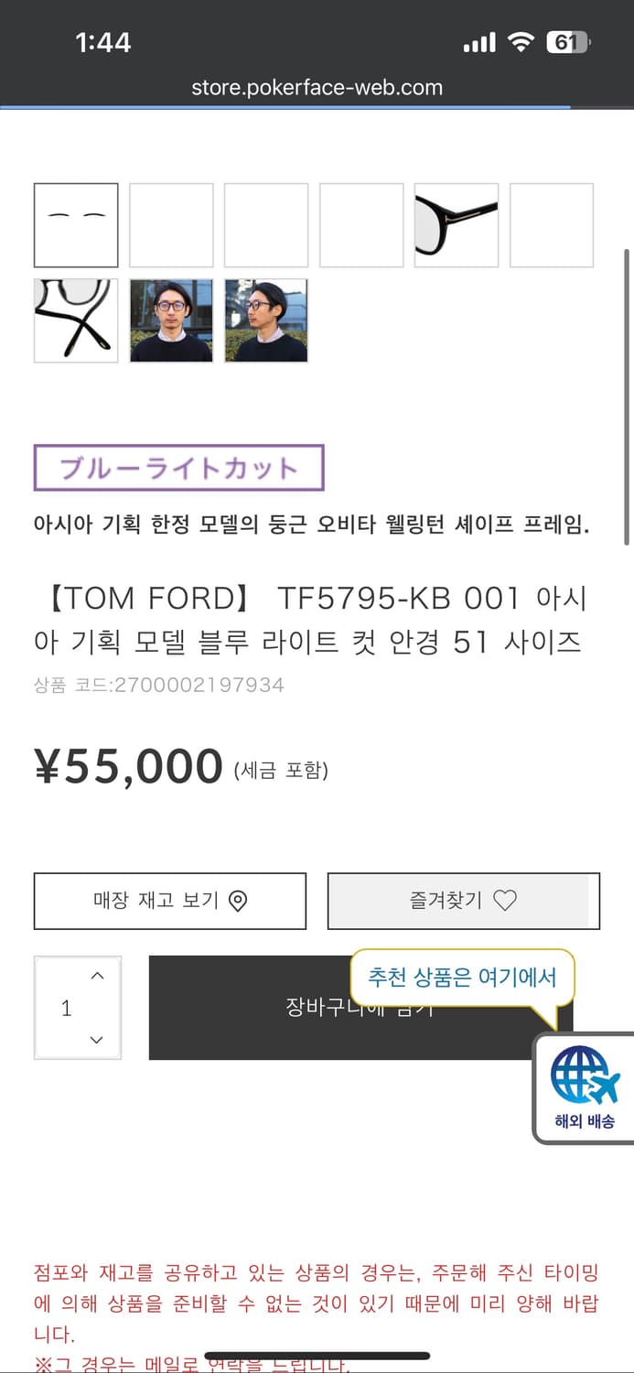Open the thumbnail of the model wearing glasses
The width and height of the screenshot is (634, 1373).
(x=171, y=320)
